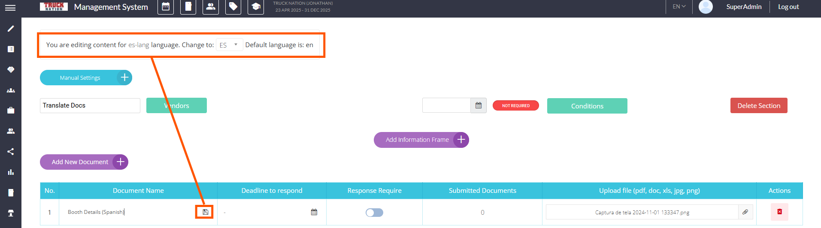Open the SuperAdmin user menu
821x228 pixels.
pos(743,7)
